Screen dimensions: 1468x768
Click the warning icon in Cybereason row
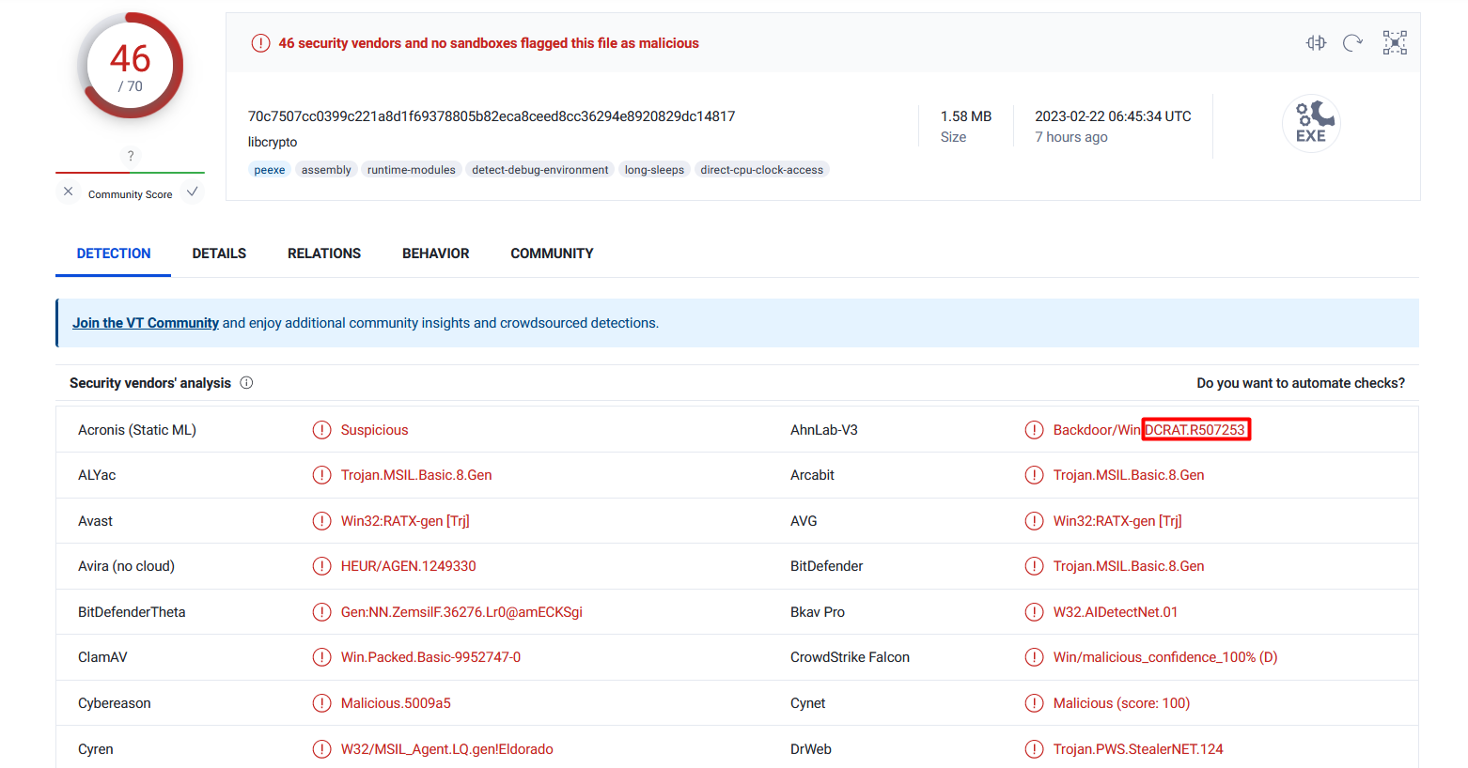coord(321,703)
